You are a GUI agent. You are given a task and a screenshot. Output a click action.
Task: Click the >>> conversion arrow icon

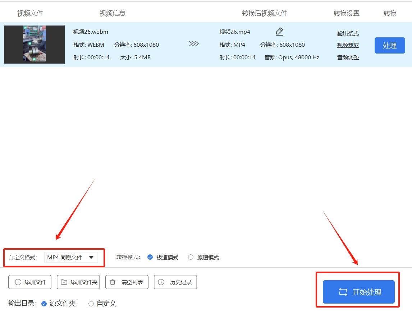(x=193, y=44)
